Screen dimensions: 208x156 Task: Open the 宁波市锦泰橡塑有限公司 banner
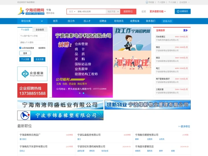[60, 115]
